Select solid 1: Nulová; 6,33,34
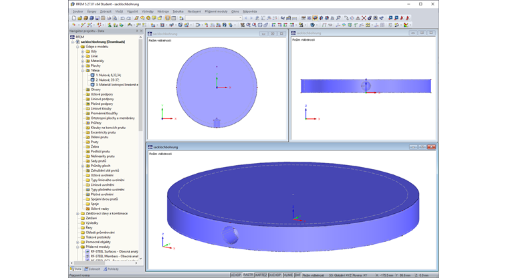 [108, 75]
